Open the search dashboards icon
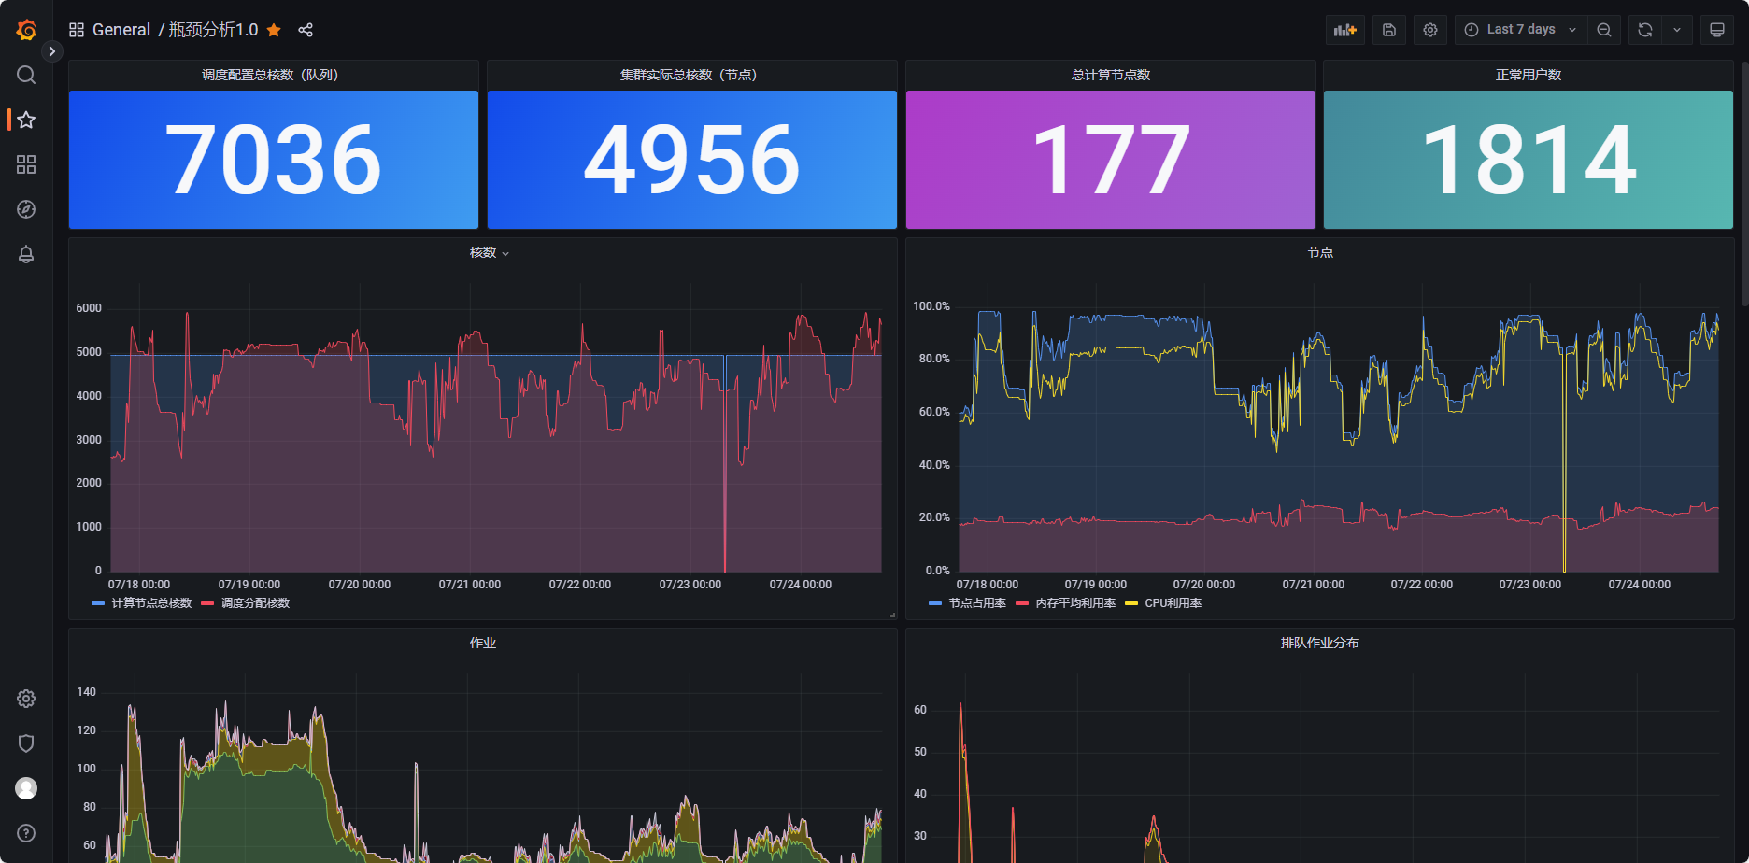Viewport: 1749px width, 863px height. pos(26,75)
